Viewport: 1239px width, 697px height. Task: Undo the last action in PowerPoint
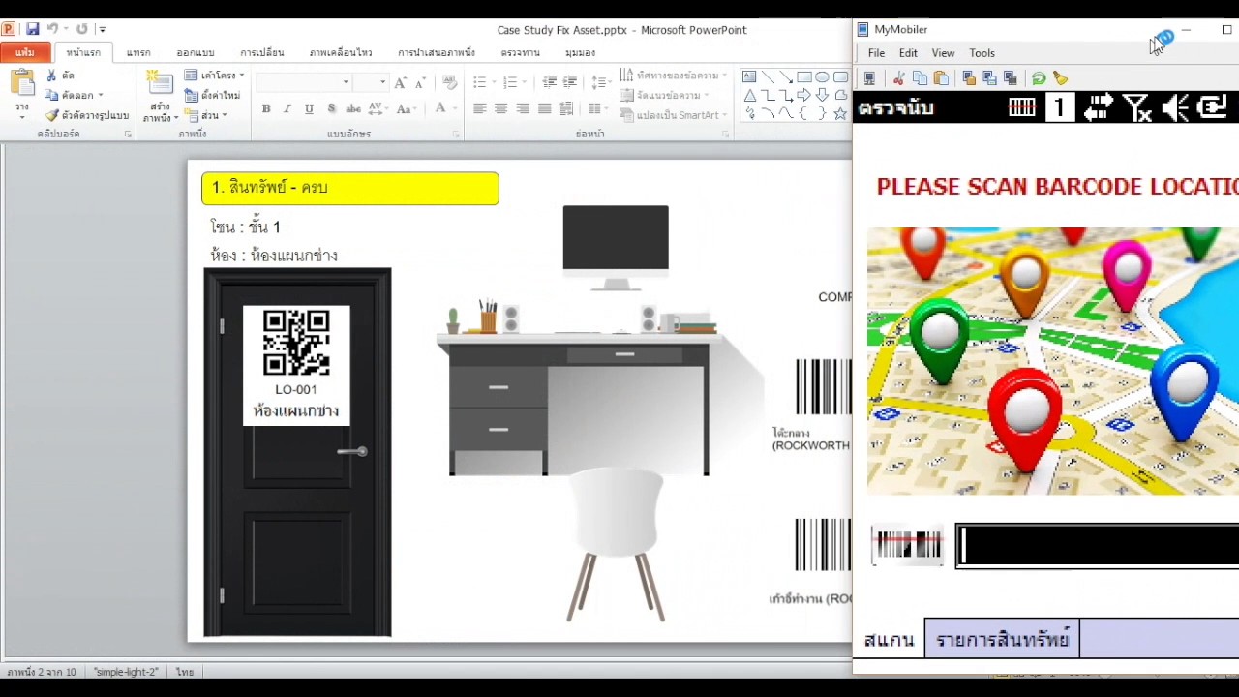point(53,29)
